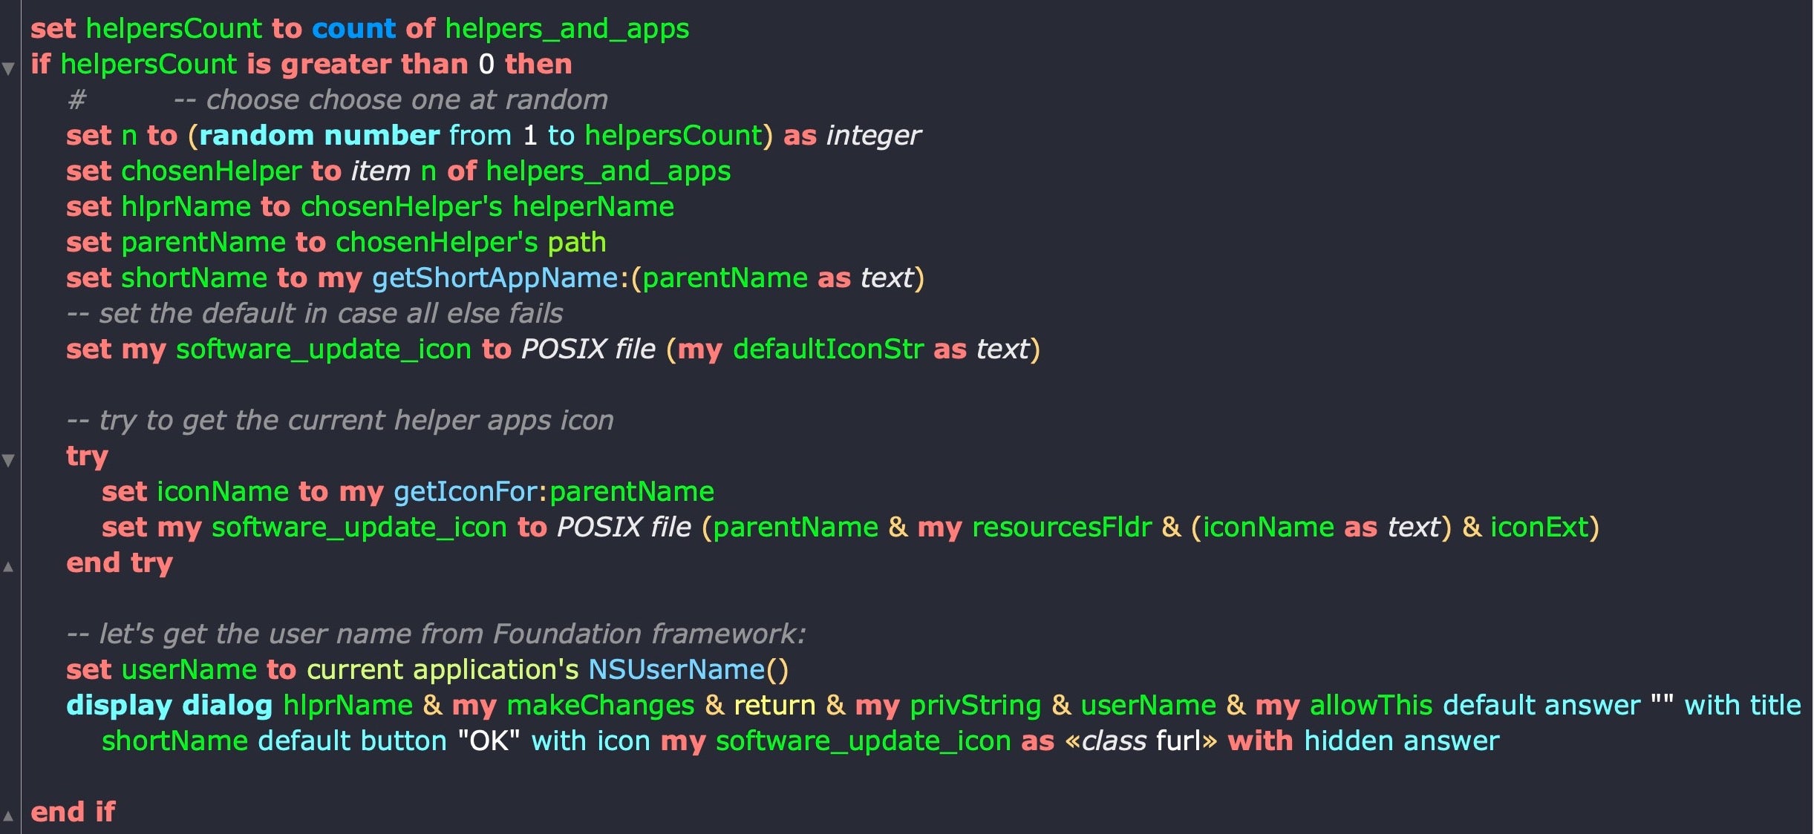Image resolution: width=1814 pixels, height=834 pixels.
Task: Collapse the 'if helpersCount' block fold triangle
Action: pyautogui.click(x=8, y=68)
